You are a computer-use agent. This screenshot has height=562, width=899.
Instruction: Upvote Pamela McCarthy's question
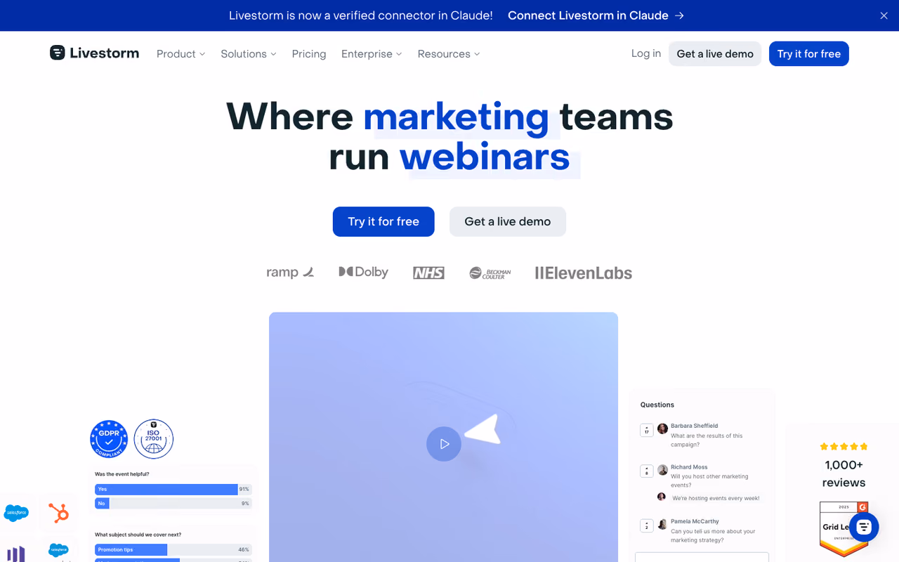pyautogui.click(x=647, y=525)
